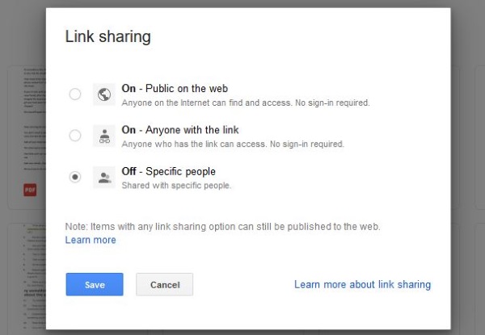485x335 pixels.
Task: Click the red PDF icon behind the dialog
Action: click(x=29, y=190)
